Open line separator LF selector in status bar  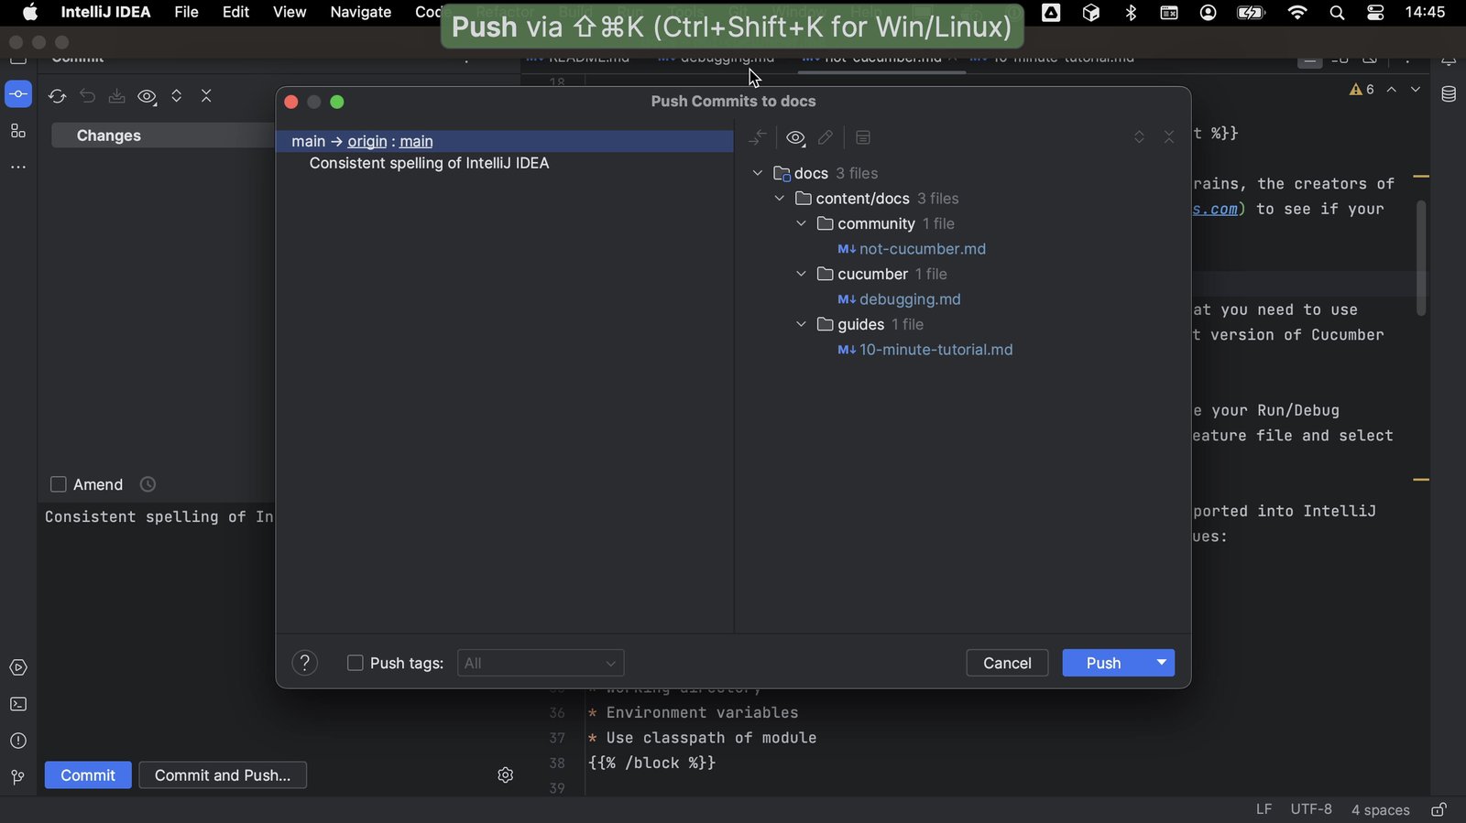click(x=1264, y=809)
